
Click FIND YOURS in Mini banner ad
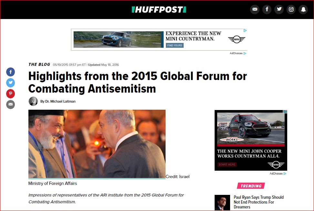click(x=175, y=45)
